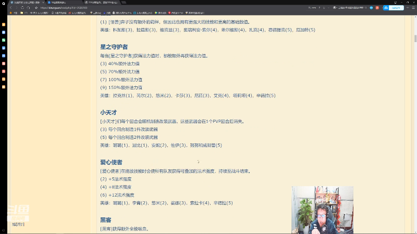Click the 小天才 hero list line
Viewport: 417px width, 234px height.
click(161, 145)
